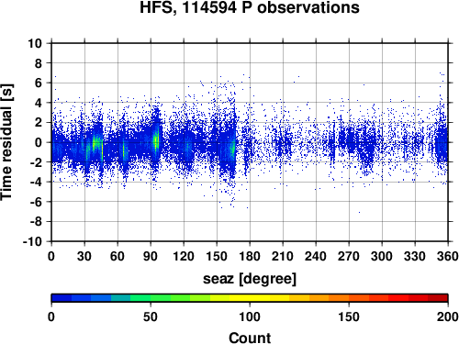Image resolution: width=459 pixels, height=344 pixels.
Task: Click the y-axis tick label 10
Action: (x=35, y=43)
